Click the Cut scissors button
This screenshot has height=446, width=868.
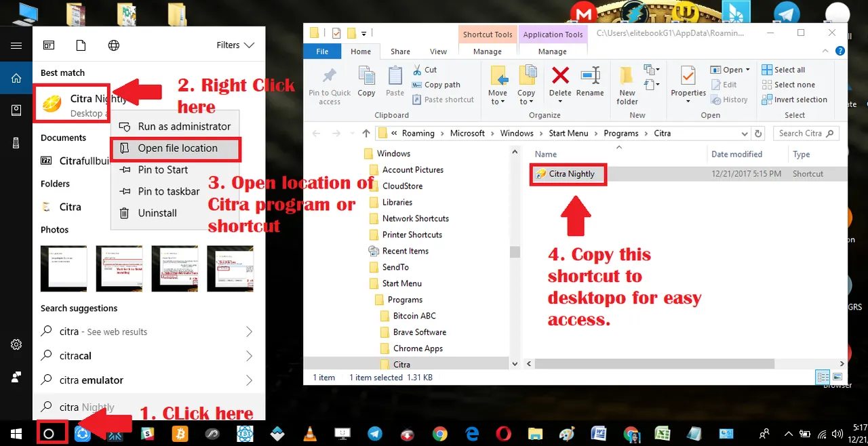pos(424,70)
